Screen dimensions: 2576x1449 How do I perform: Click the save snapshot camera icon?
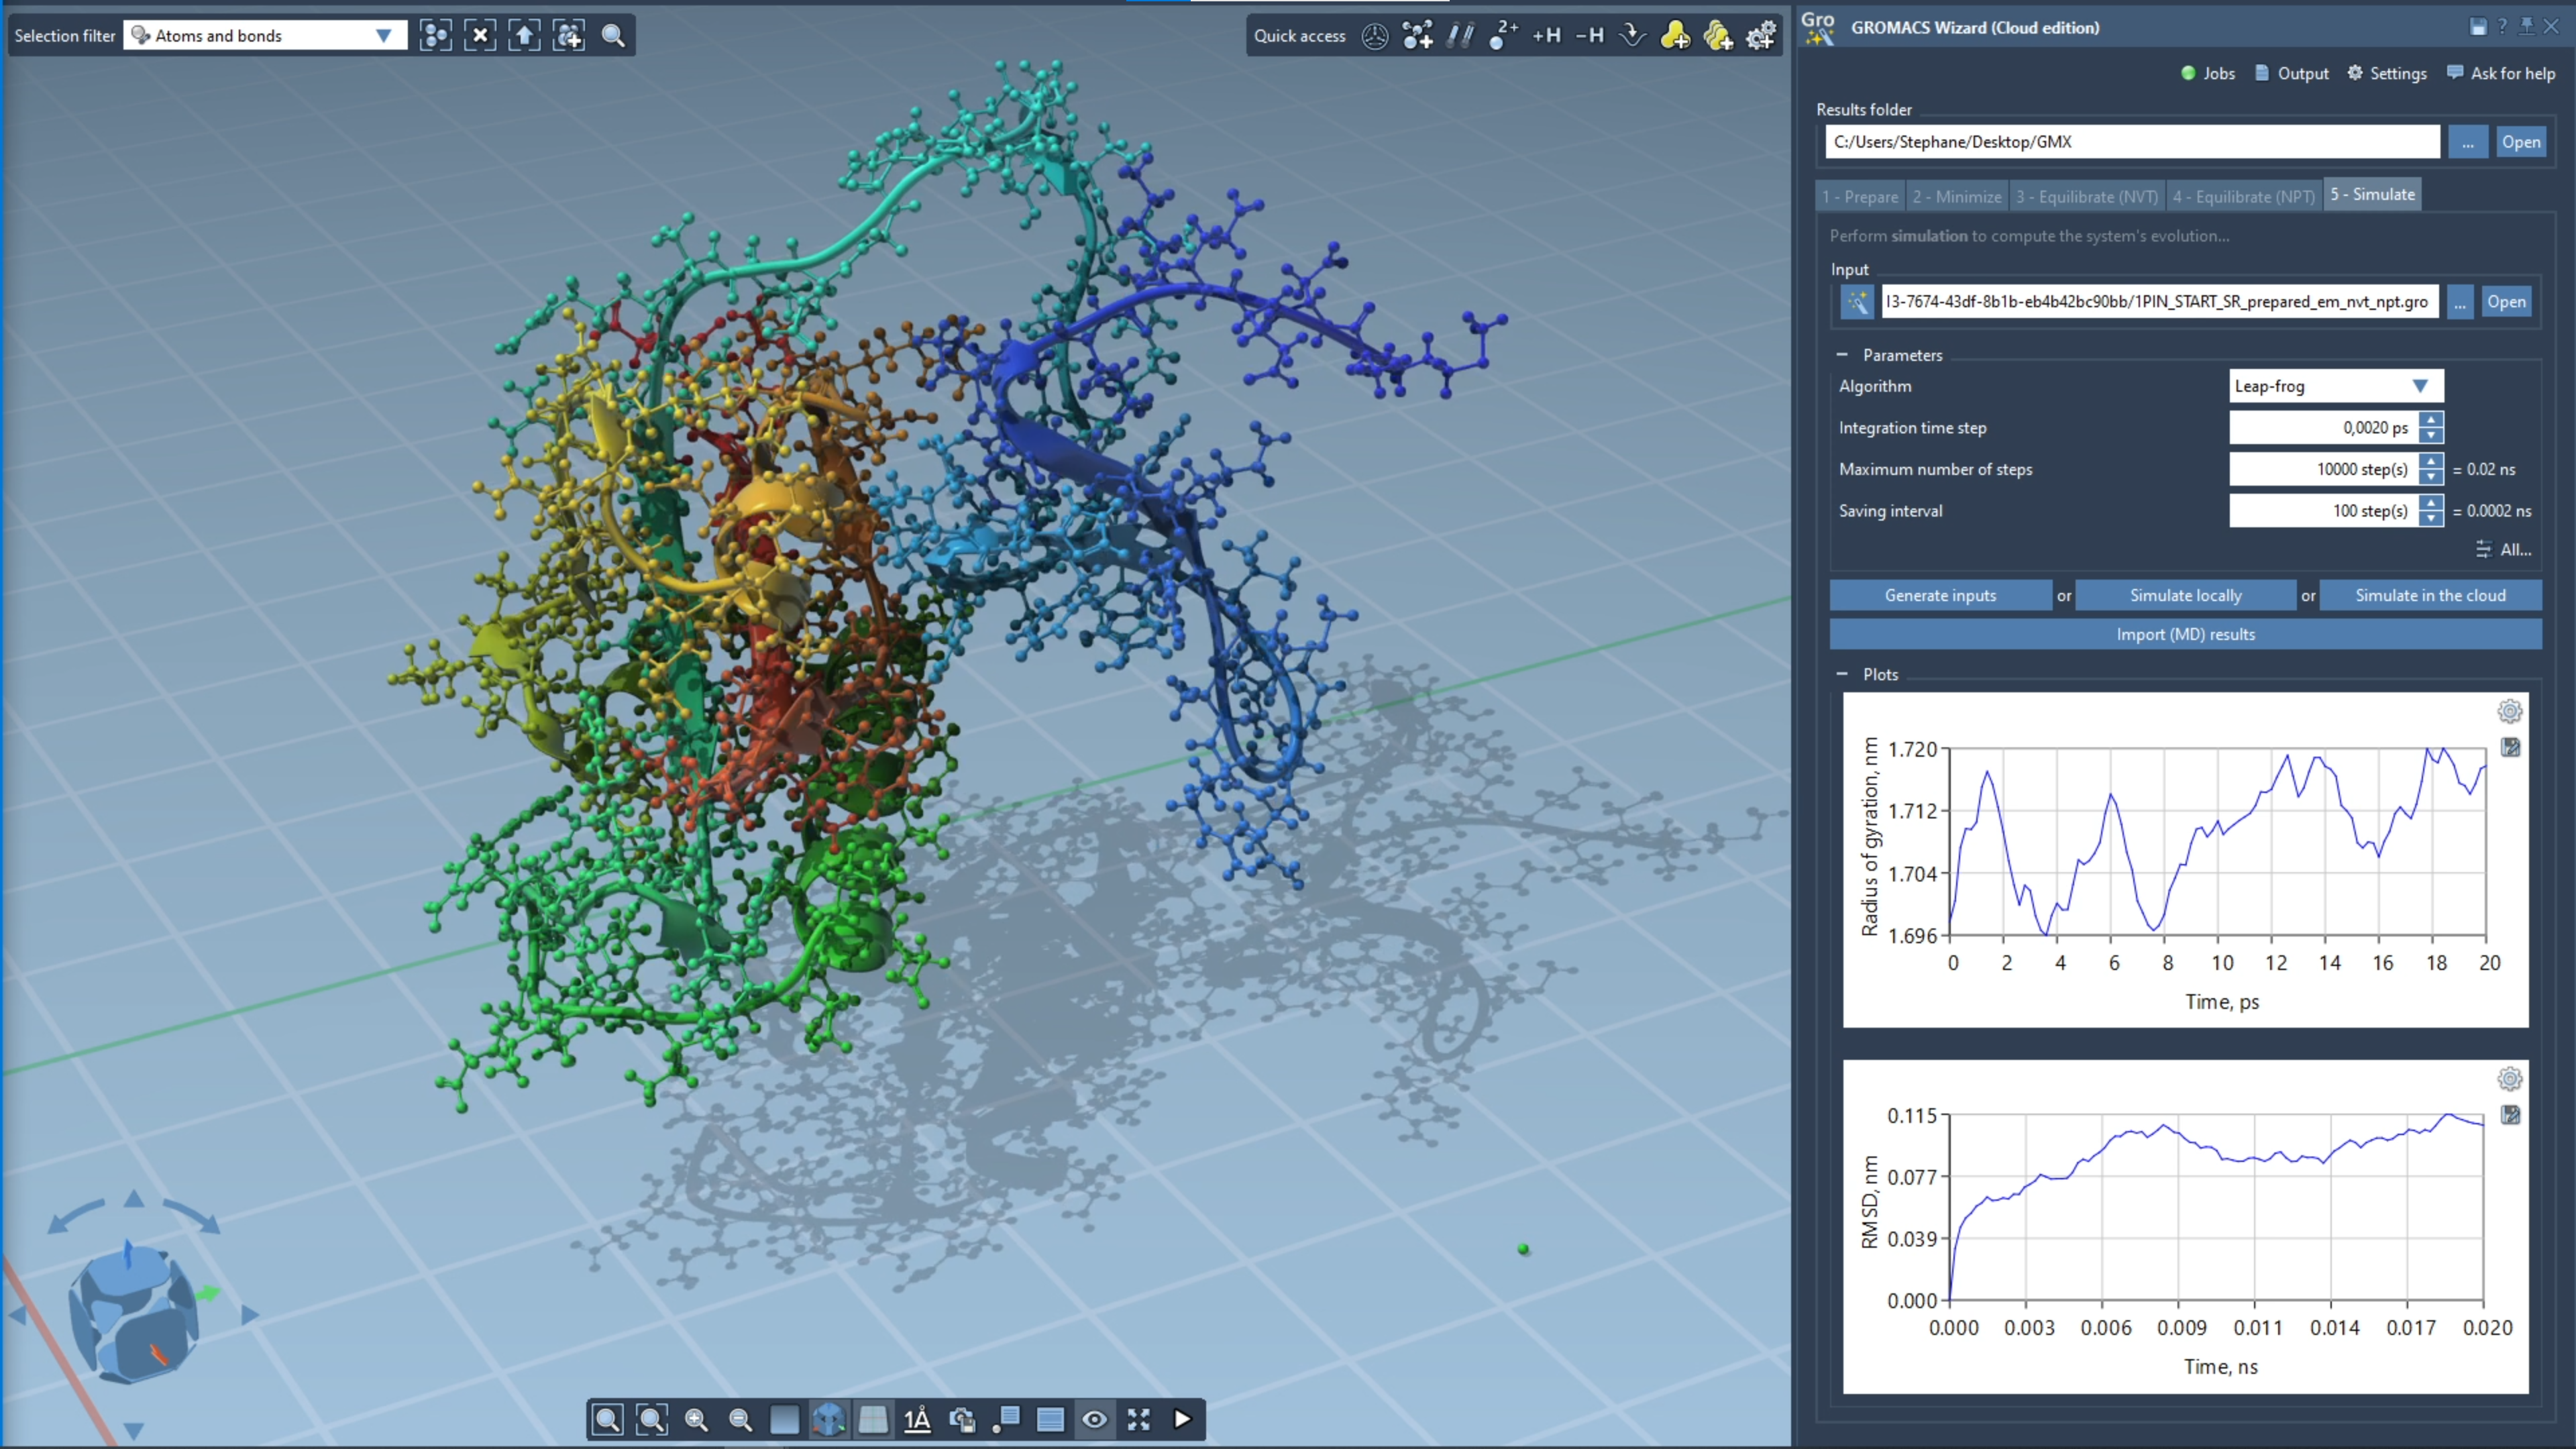pyautogui.click(x=962, y=1419)
